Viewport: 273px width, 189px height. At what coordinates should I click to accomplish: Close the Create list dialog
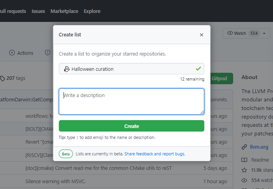[x=201, y=35]
